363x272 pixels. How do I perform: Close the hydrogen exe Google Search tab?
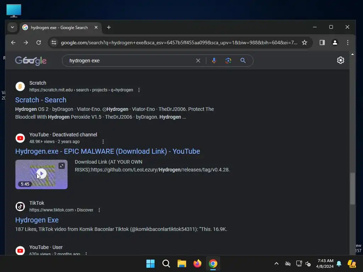tap(96, 27)
